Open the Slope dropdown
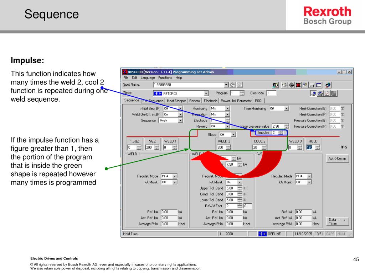The height and width of the screenshot is (273, 365). click(x=233, y=135)
